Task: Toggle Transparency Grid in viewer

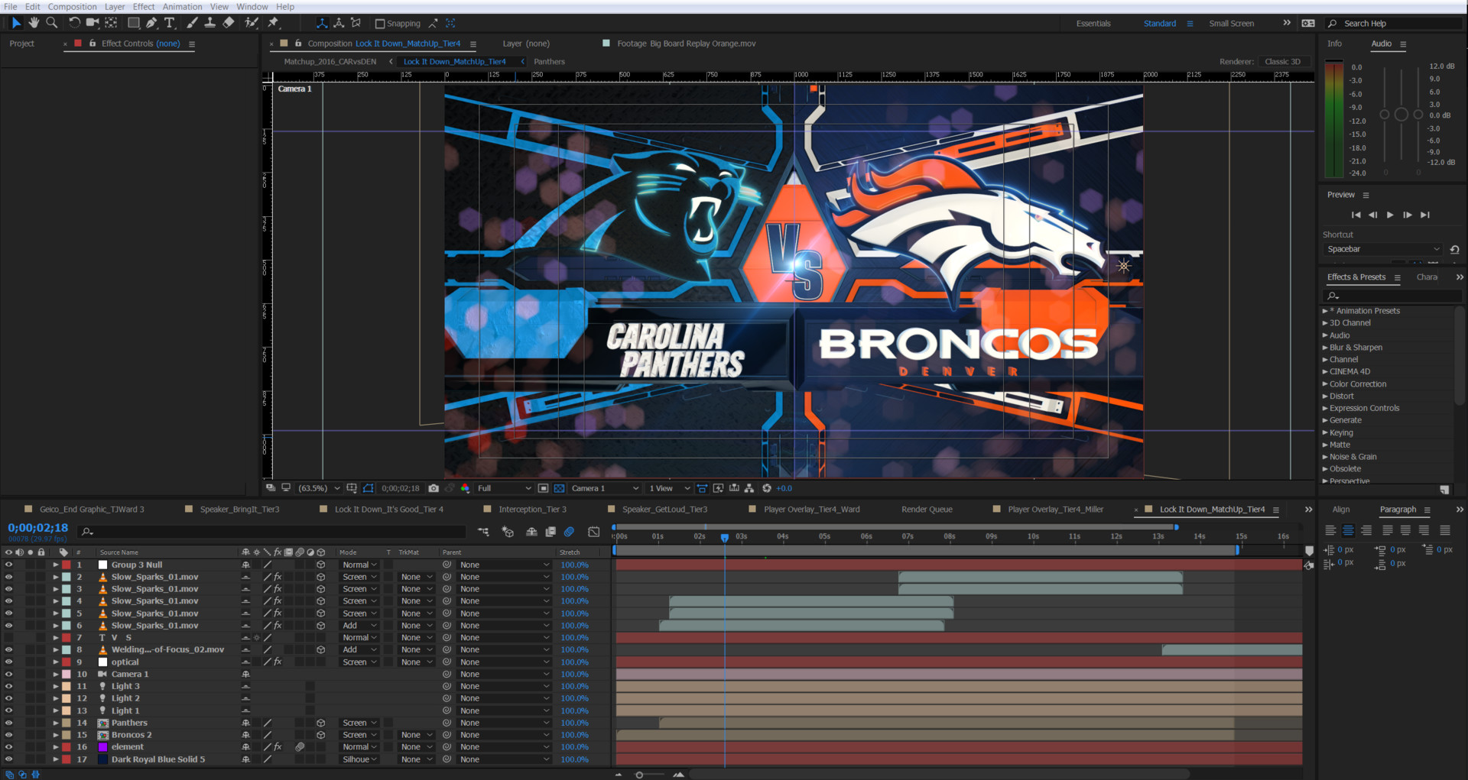Action: [x=559, y=488]
